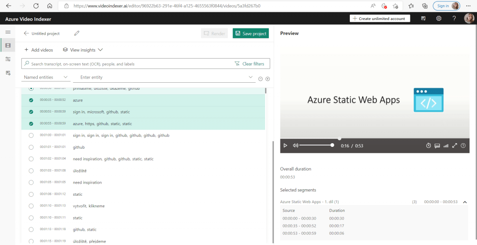Open the browser favorites star icon

click(x=411, y=6)
